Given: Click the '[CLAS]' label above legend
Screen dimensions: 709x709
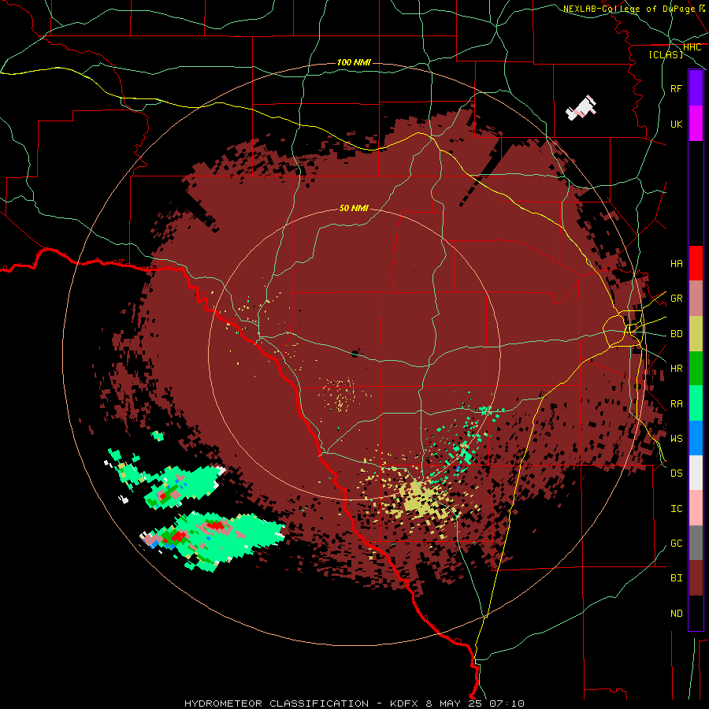Looking at the screenshot, I should pyautogui.click(x=666, y=54).
